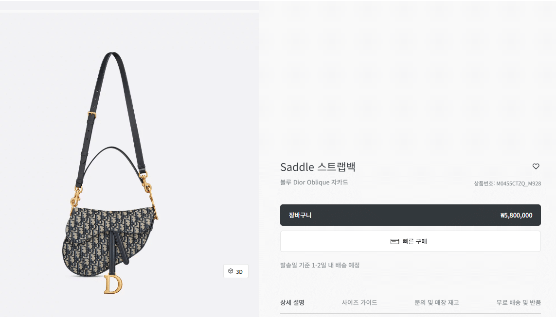This screenshot has width=556, height=317.
Task: Click the 블루 Dior Oblique 자카드 subtitle
Action: click(x=314, y=182)
